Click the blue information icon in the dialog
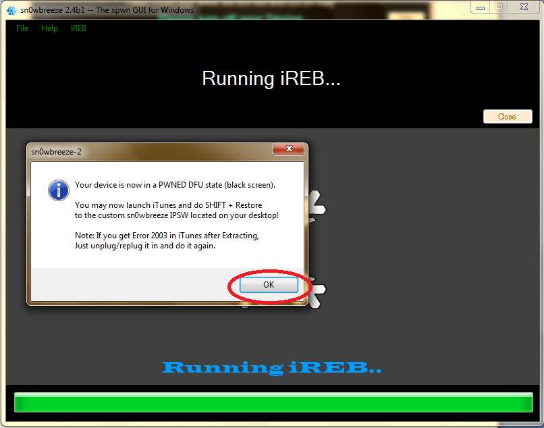This screenshot has width=544, height=428. click(x=58, y=190)
